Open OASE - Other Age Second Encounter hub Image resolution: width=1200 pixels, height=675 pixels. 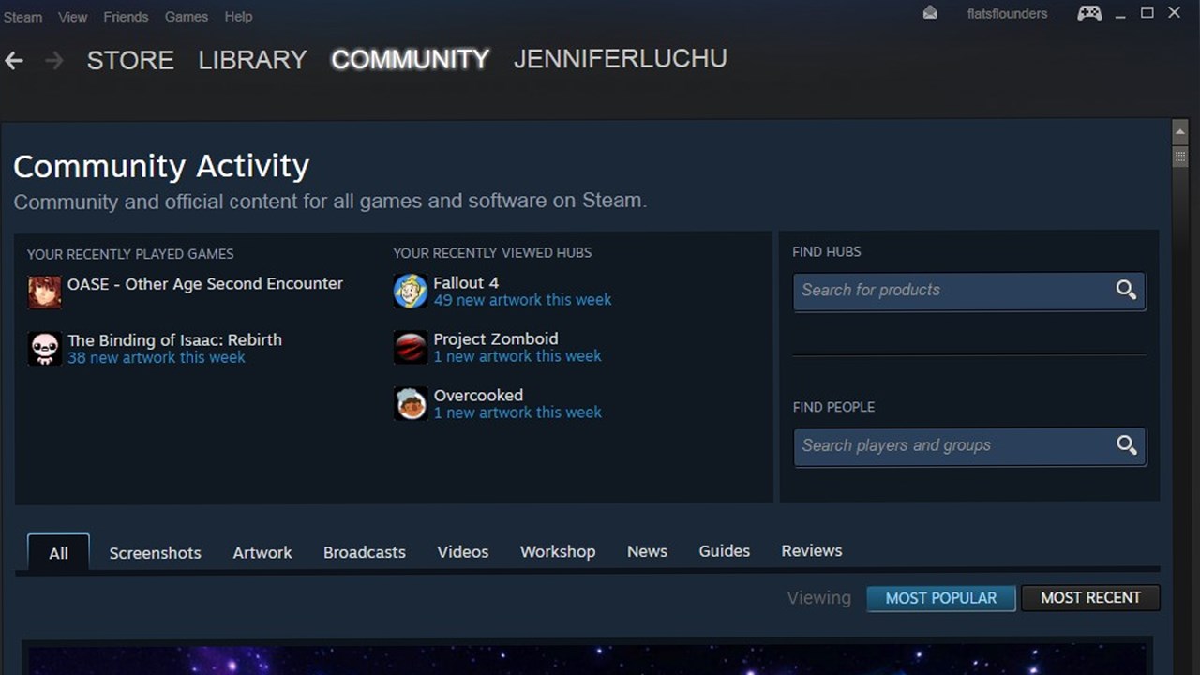205,283
